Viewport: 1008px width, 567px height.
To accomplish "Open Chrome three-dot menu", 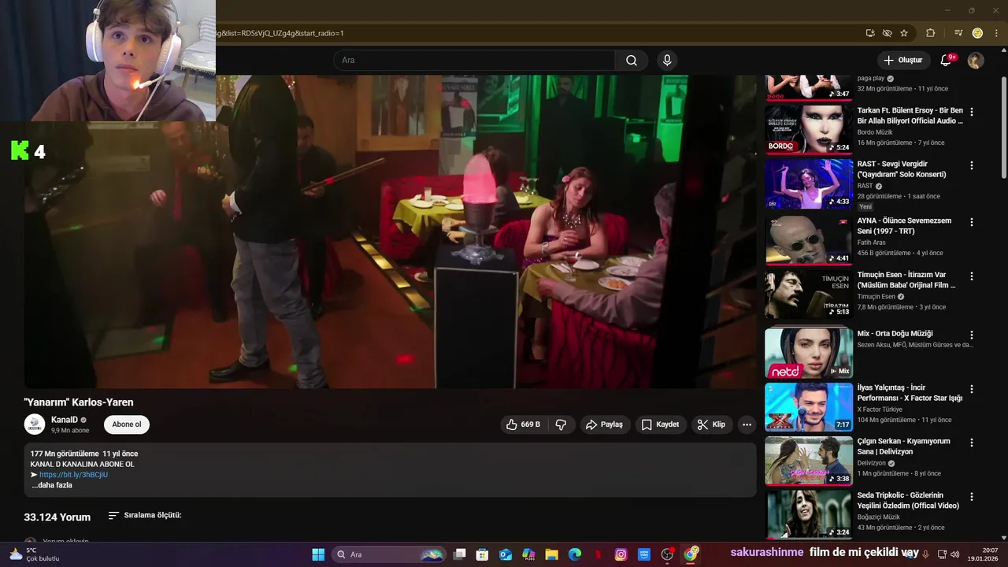I will click(995, 33).
